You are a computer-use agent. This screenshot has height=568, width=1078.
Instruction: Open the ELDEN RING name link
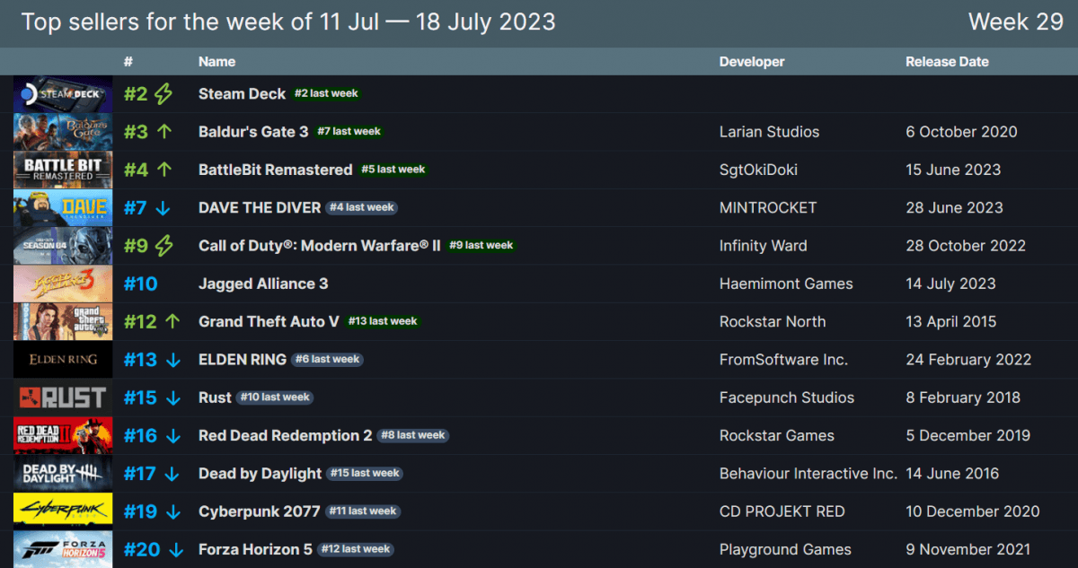243,359
